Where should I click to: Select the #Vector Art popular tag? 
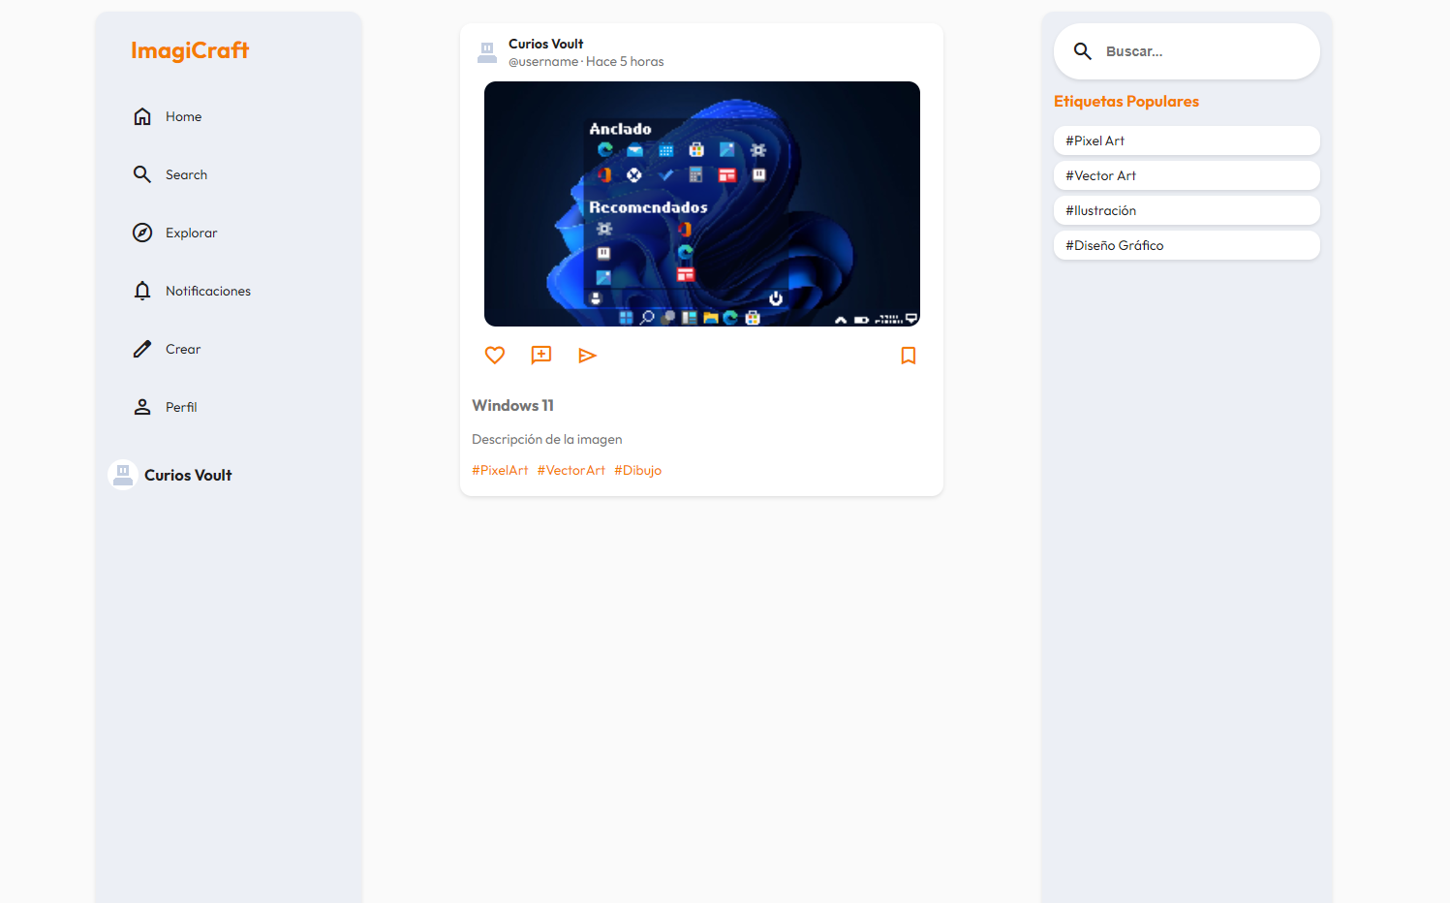tap(1187, 175)
